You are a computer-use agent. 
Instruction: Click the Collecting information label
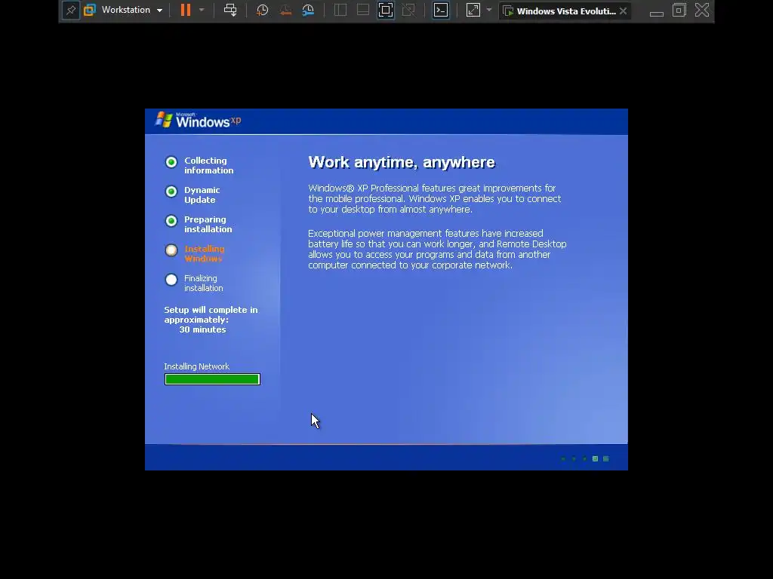208,165
